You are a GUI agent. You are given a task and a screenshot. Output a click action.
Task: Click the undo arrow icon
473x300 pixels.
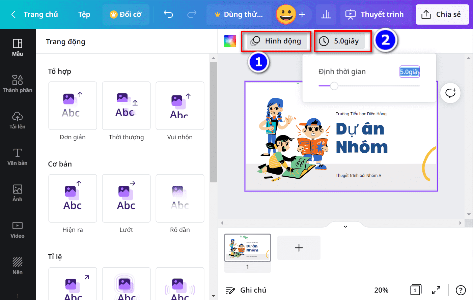tap(168, 14)
